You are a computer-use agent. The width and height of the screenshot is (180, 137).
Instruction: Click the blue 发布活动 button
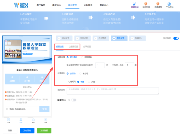pyautogui.click(x=27, y=130)
